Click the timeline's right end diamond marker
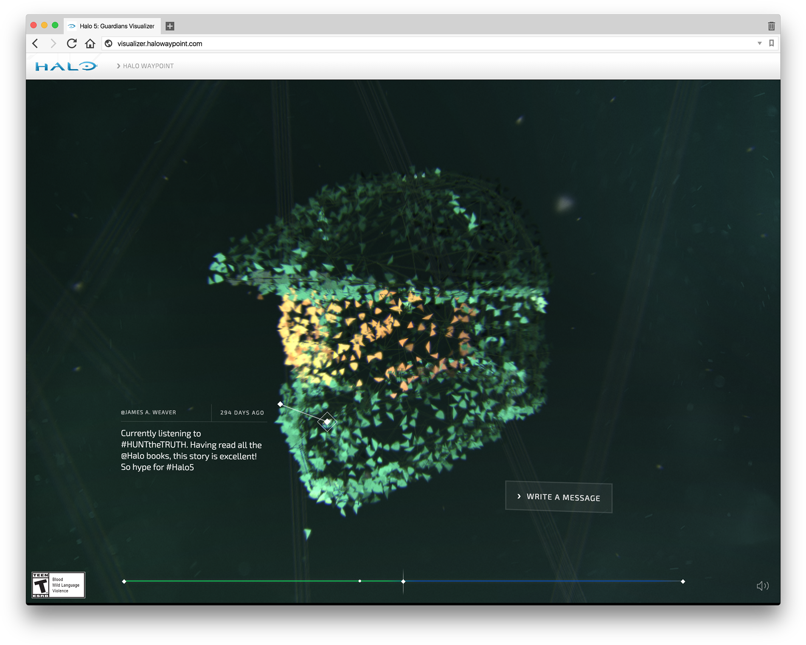Image resolution: width=806 pixels, height=645 pixels. point(683,581)
